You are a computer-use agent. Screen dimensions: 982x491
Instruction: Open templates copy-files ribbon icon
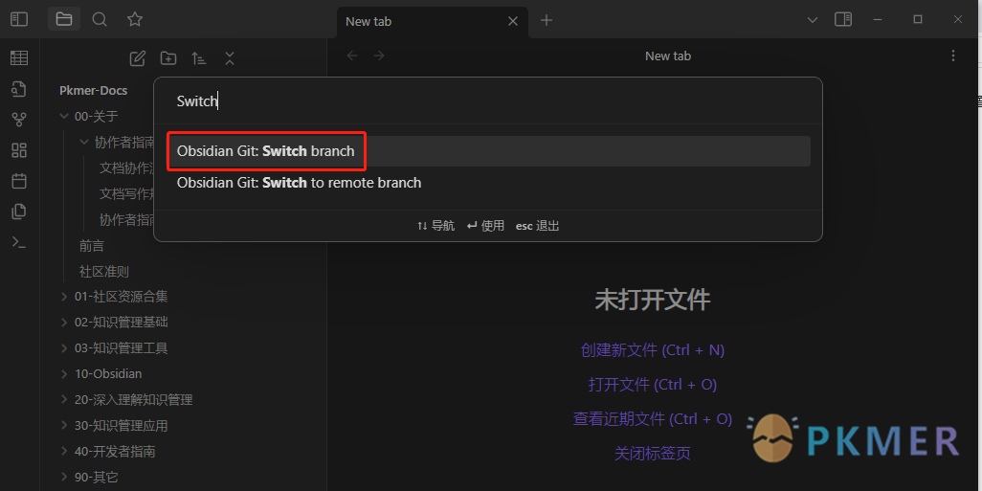coord(19,212)
